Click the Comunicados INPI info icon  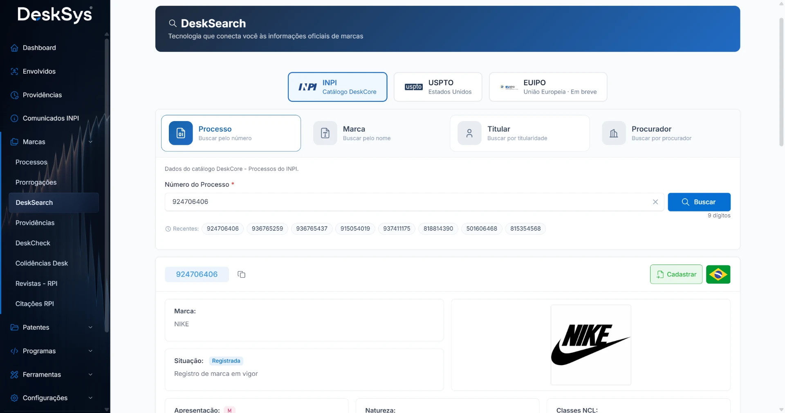click(14, 118)
